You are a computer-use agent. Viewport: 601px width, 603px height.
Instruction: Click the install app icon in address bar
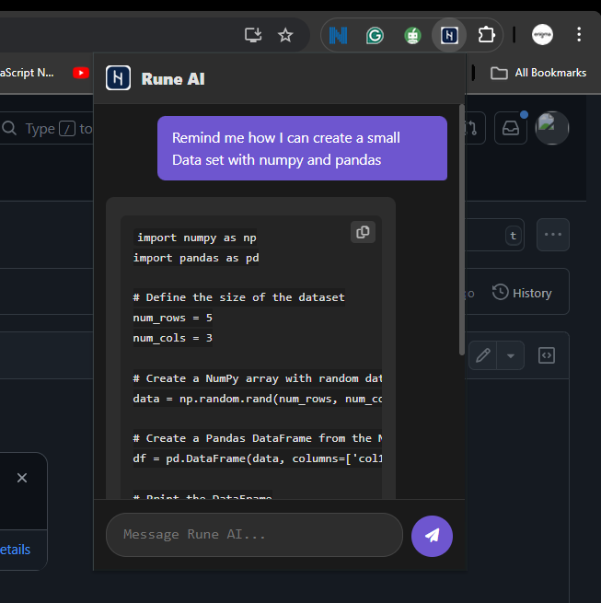click(x=253, y=35)
